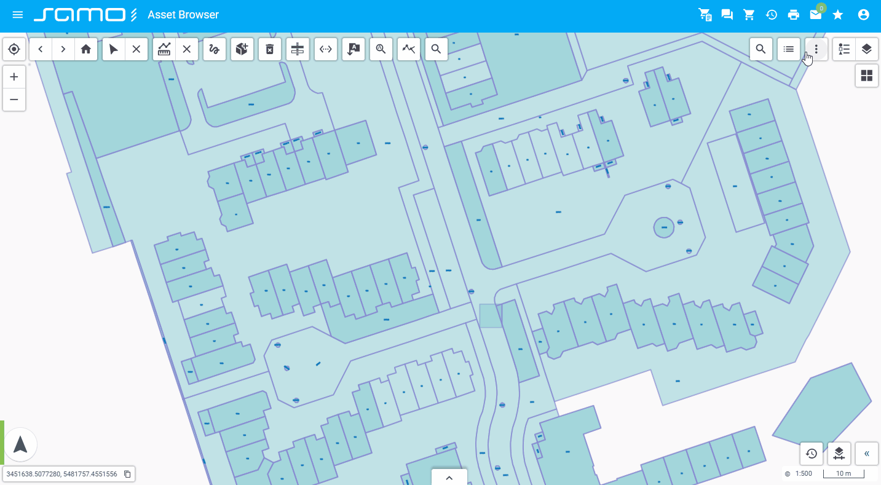Open the hamburger main menu
Screen dimensions: 881x485
(18, 15)
